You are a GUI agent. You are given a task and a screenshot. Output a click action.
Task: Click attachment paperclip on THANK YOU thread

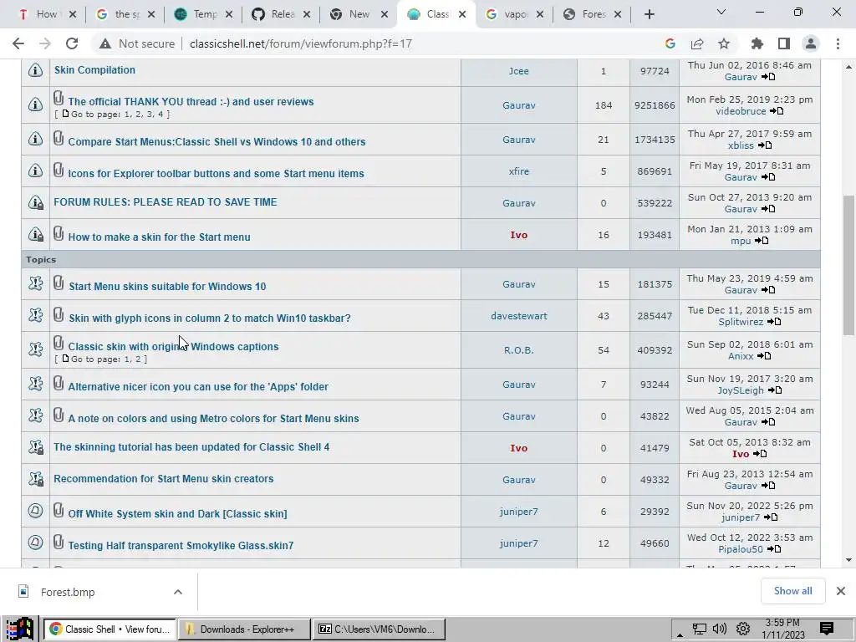tap(59, 99)
